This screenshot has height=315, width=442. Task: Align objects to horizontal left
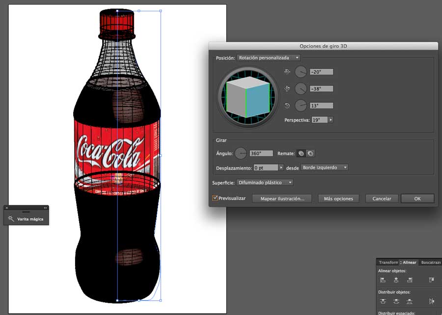(x=383, y=280)
